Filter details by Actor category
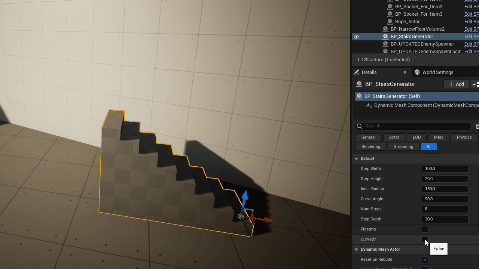The height and width of the screenshot is (269, 479). click(394, 137)
